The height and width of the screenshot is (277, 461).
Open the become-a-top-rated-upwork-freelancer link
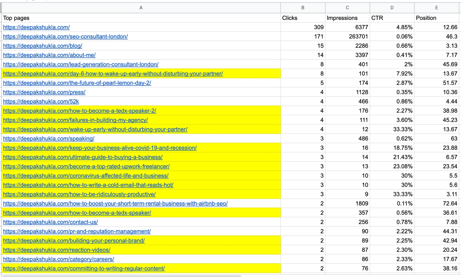click(x=86, y=166)
